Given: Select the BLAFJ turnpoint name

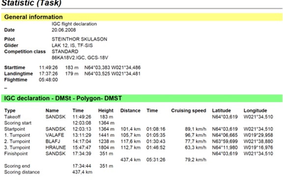Looking at the screenshot, I should point(53,141).
